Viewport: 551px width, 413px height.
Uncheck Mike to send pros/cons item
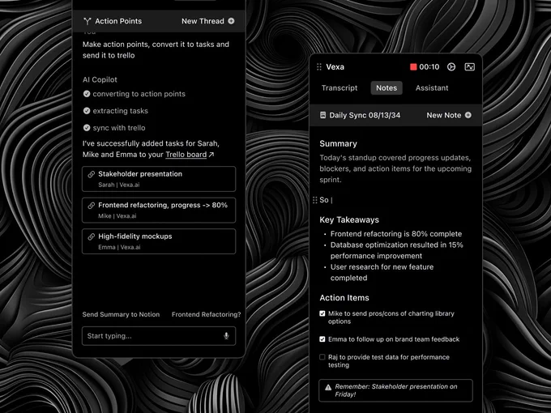point(322,313)
